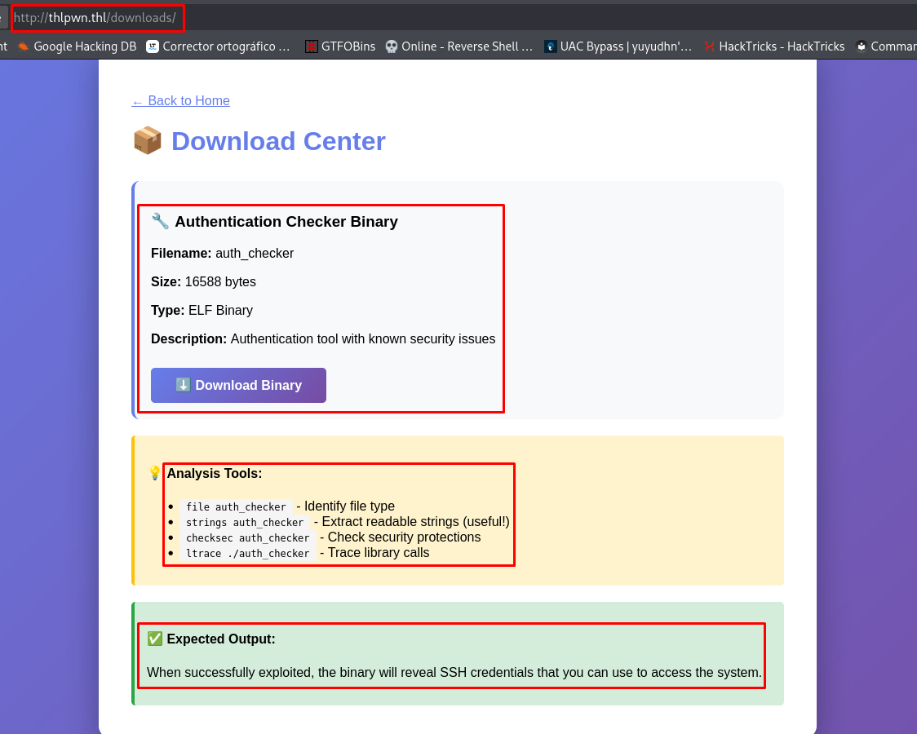Click the package emoji beside Download Center
Viewport: 917px width, 734px height.
(148, 141)
